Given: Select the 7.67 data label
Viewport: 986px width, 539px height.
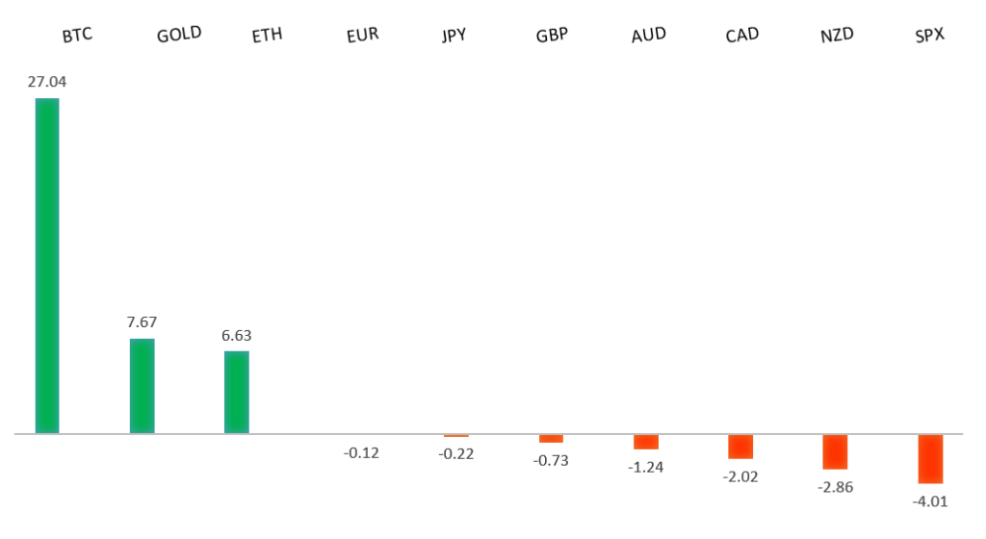Looking at the screenshot, I should click(x=142, y=322).
